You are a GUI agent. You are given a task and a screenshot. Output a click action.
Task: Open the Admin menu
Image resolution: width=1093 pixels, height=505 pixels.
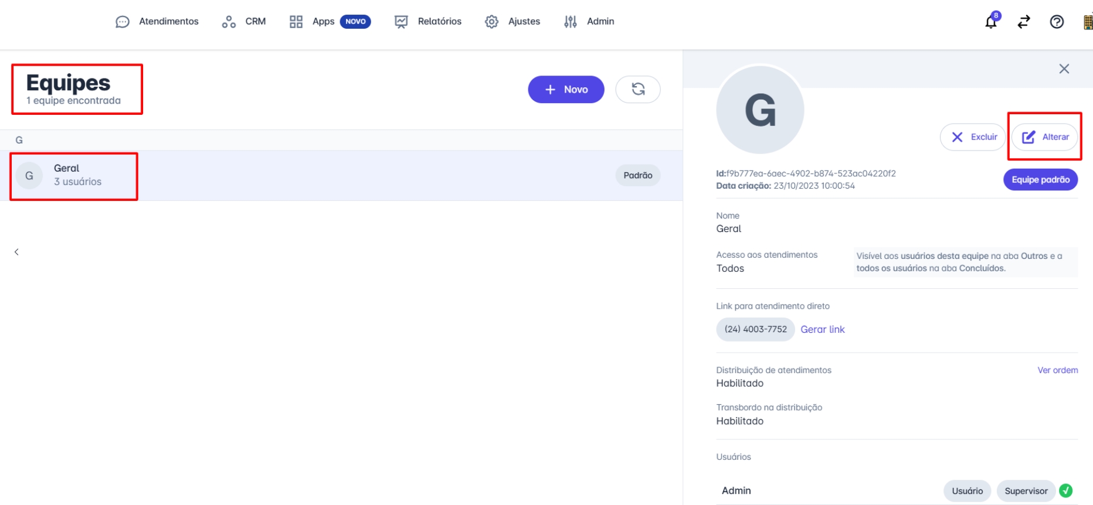(x=589, y=22)
